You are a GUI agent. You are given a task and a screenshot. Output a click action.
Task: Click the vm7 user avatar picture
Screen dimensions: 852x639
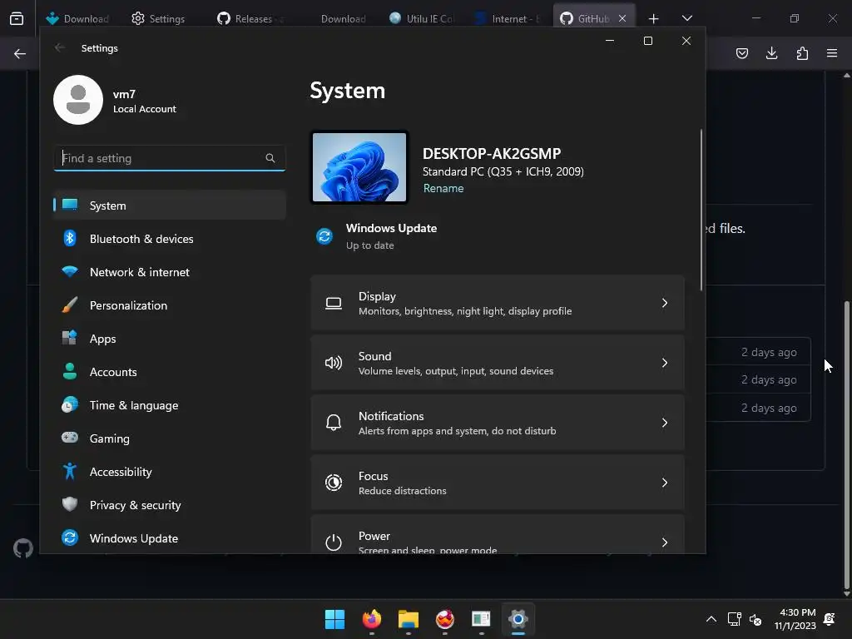point(78,100)
